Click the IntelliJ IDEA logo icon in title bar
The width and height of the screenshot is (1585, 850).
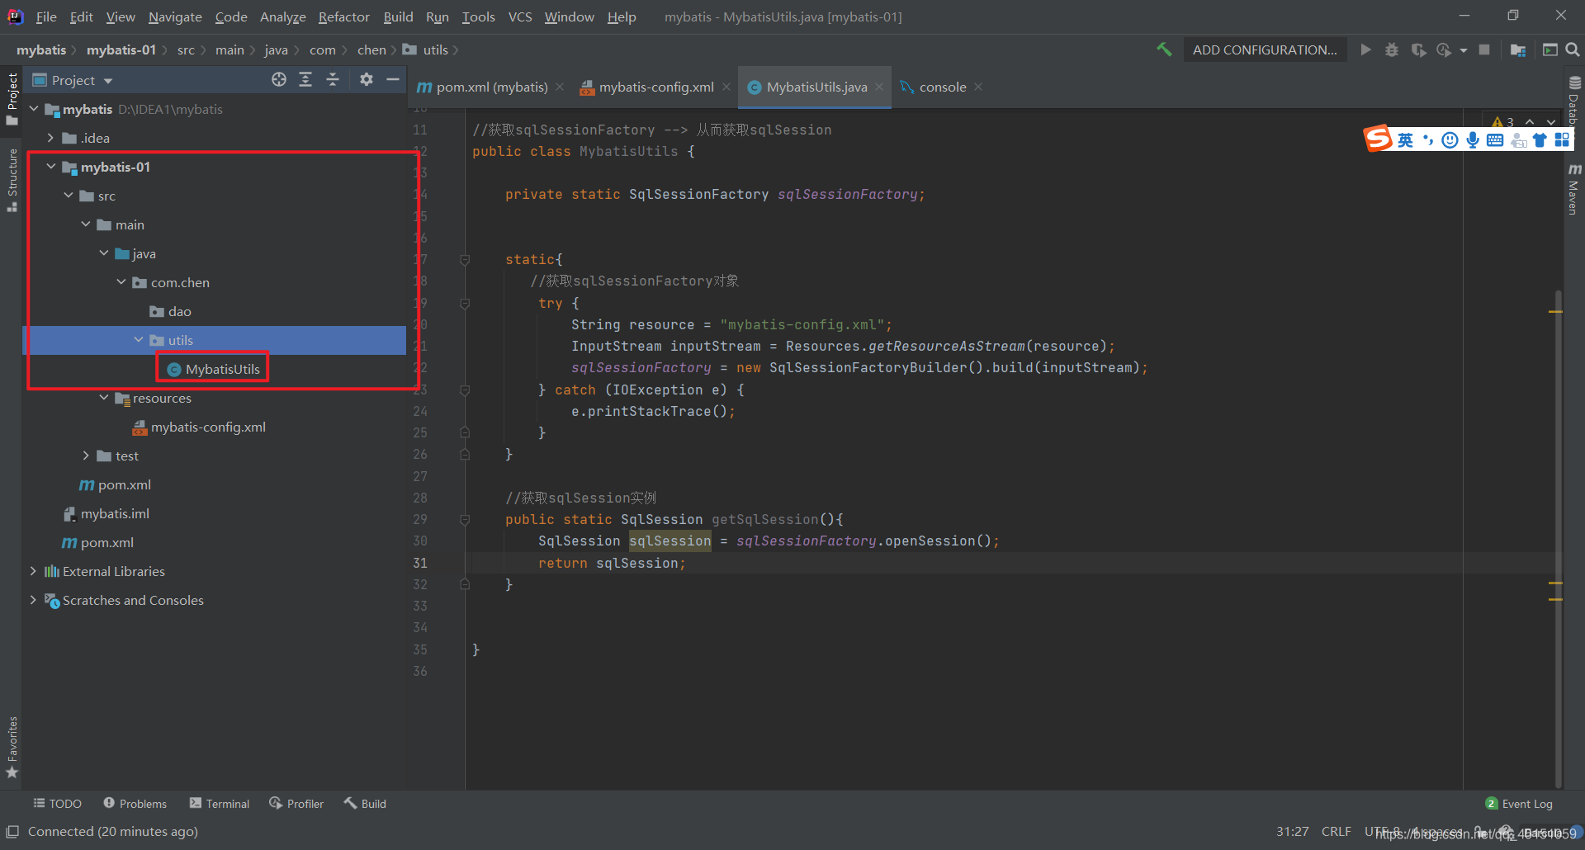point(16,17)
